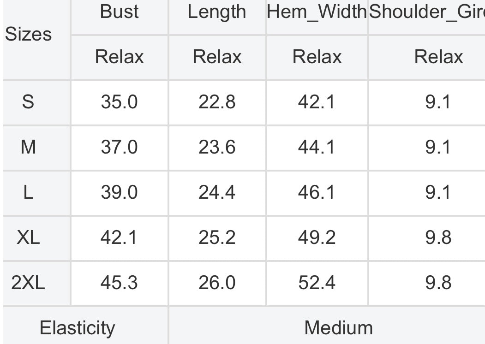Image resolution: width=485 pixels, height=344 pixels.
Task: Click the Relax subheader under Bust
Action: (x=120, y=57)
